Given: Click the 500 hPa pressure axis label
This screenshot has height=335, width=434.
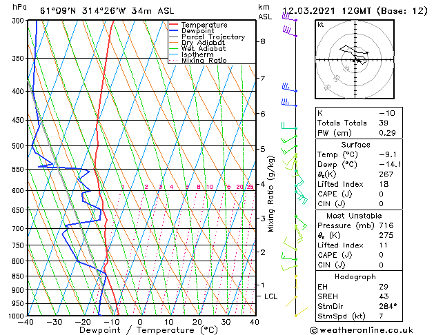Looking at the screenshot, I should [19, 146].
